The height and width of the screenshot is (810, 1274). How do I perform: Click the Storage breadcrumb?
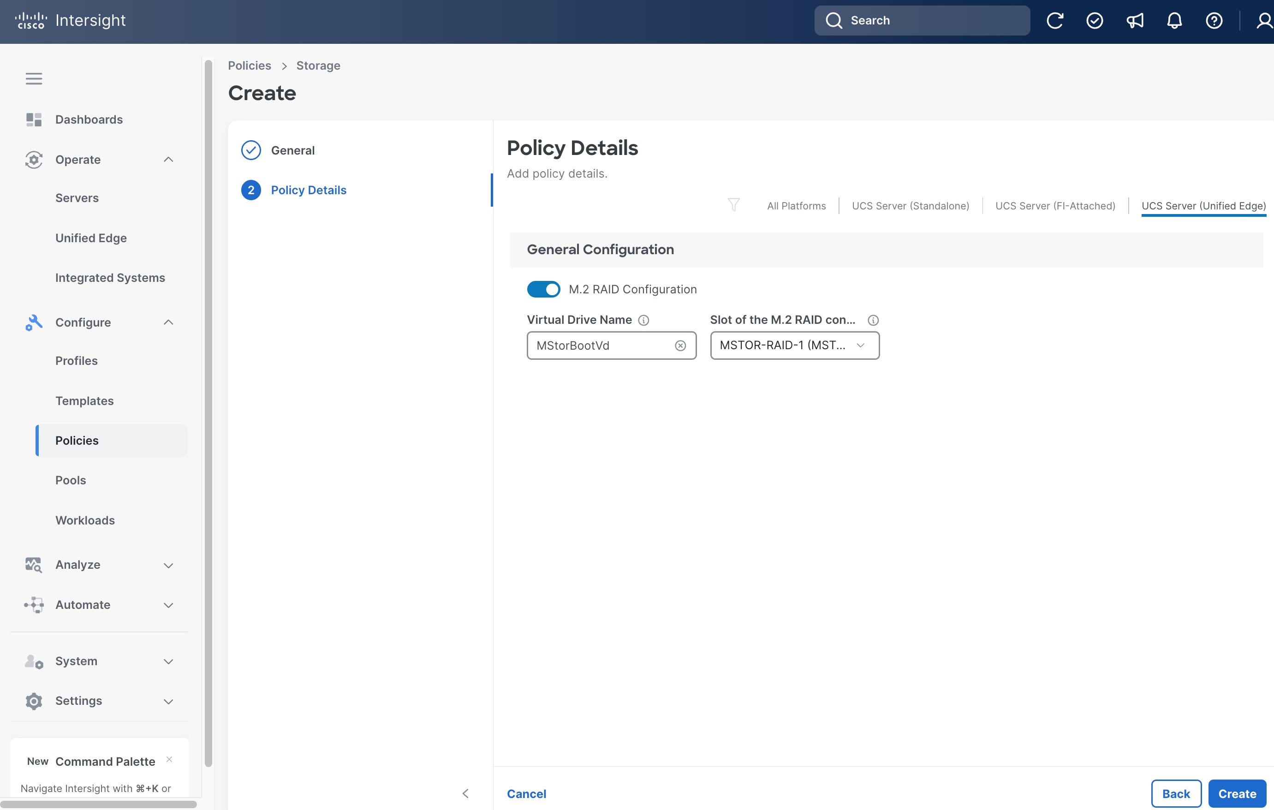pos(318,66)
